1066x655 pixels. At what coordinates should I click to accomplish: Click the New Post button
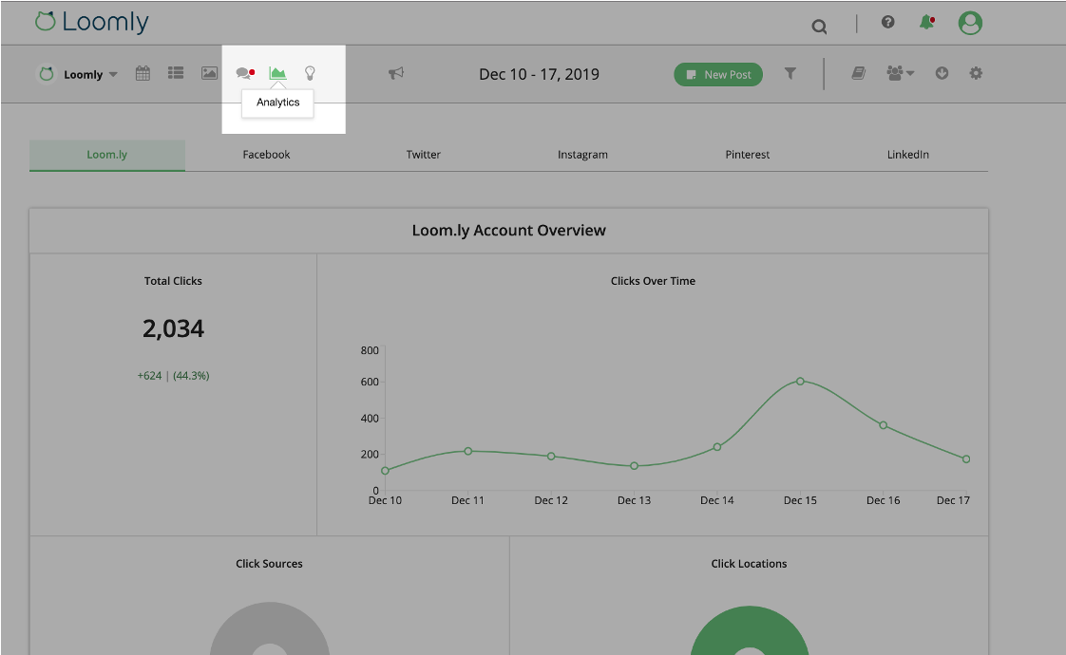(718, 75)
